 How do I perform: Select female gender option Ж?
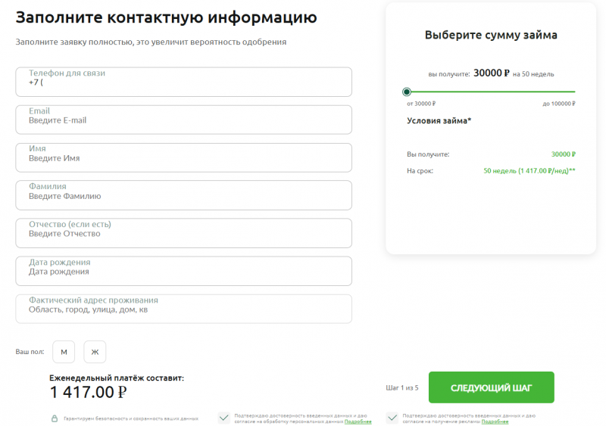(x=95, y=352)
